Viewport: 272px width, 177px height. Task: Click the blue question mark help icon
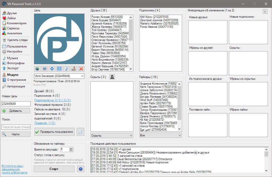pyautogui.click(x=81, y=169)
